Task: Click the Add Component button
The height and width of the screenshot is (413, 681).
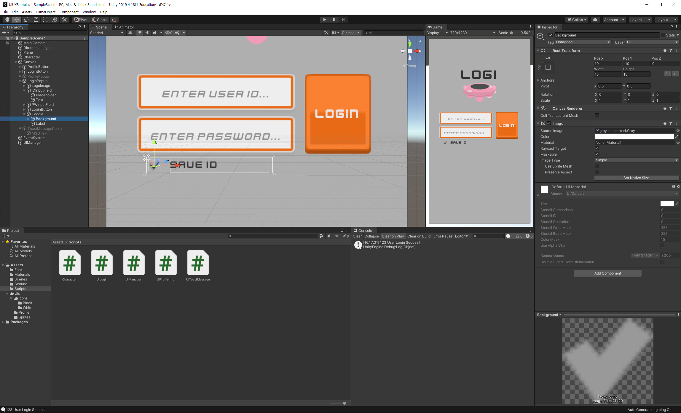Action: (x=607, y=273)
